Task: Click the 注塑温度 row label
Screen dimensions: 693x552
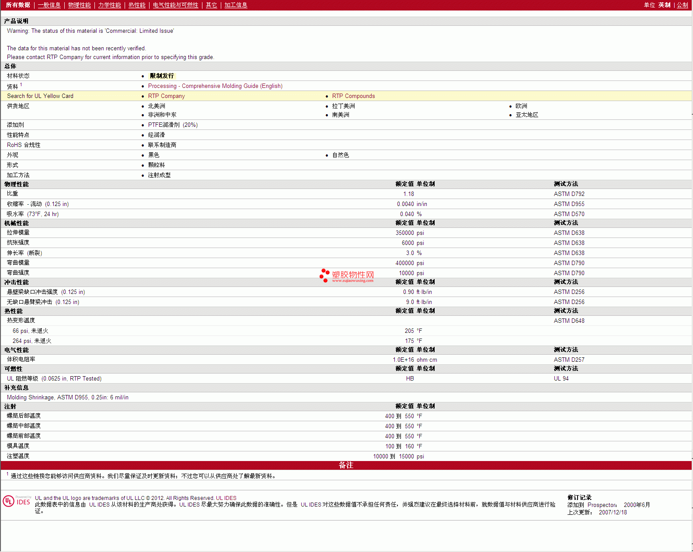Action: tap(18, 456)
